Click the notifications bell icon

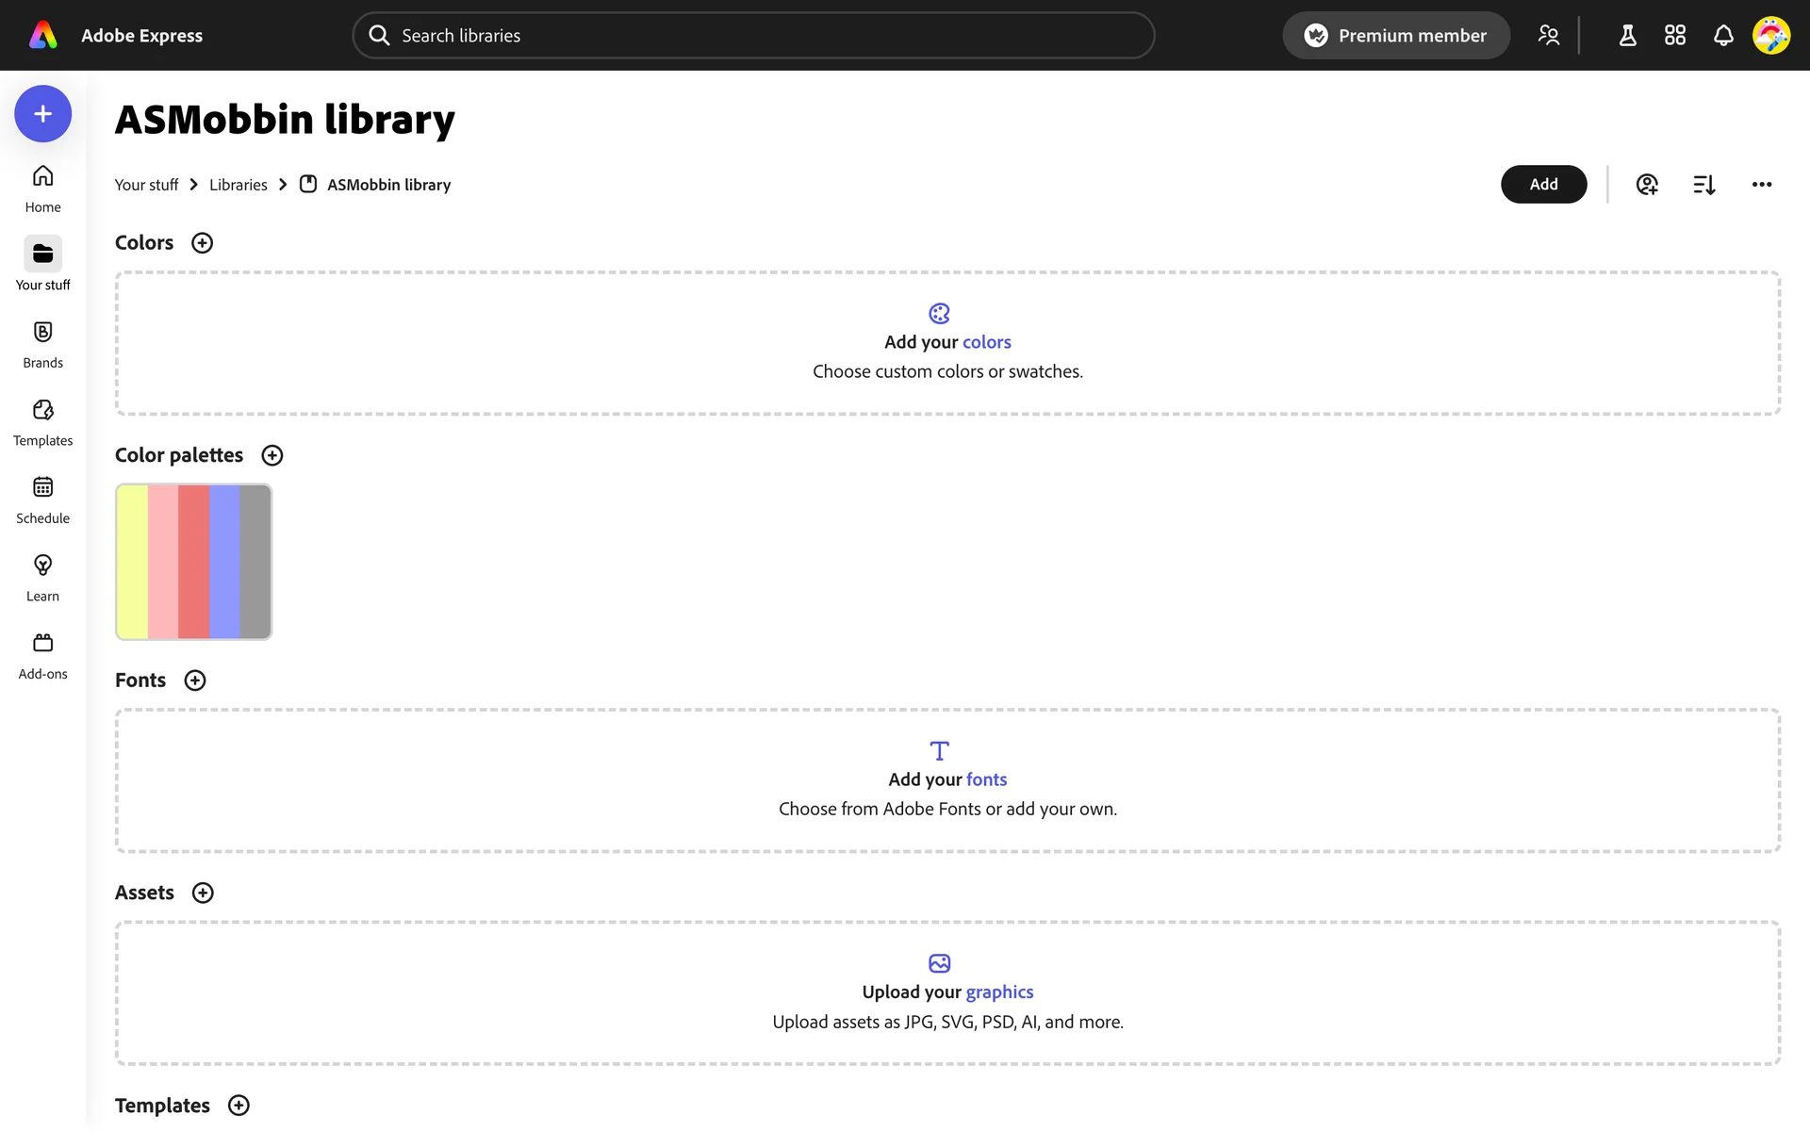tap(1723, 36)
